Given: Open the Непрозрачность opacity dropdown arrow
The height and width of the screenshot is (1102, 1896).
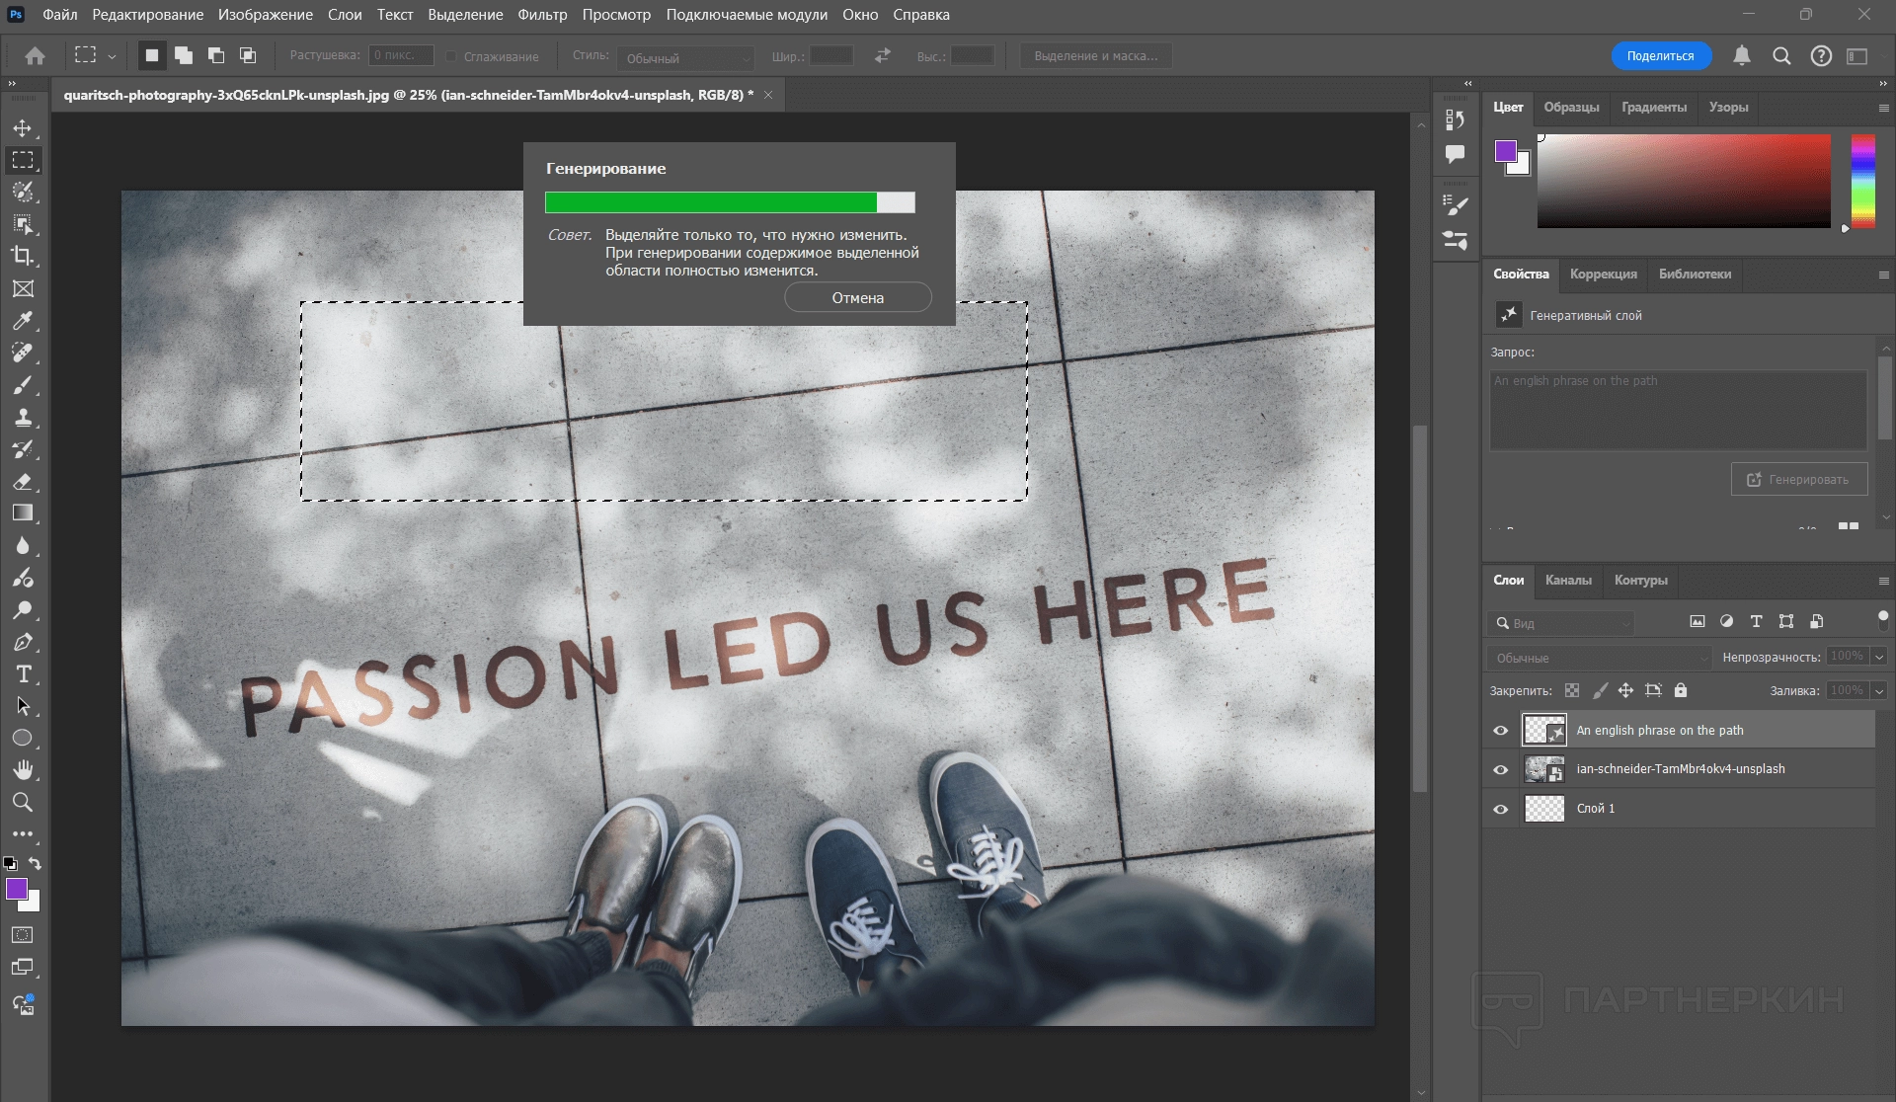Looking at the screenshot, I should (x=1878, y=657).
